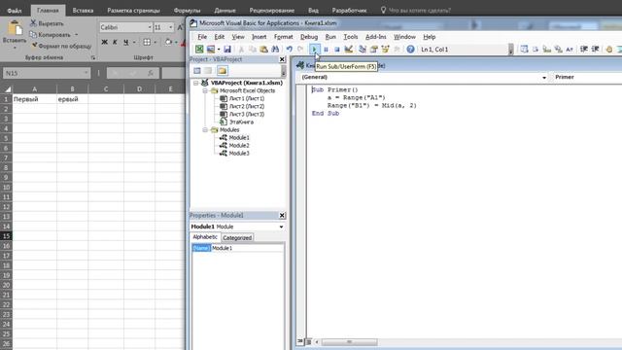Click Complete Word icon in Edit toolbar
This screenshot has height=350, width=622.
[x=570, y=50]
